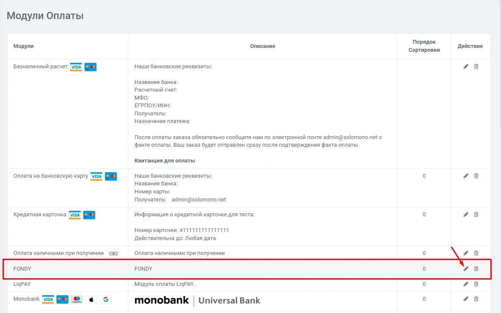Edit the Кредитная карточка module
This screenshot has height=313, width=501.
click(x=466, y=215)
